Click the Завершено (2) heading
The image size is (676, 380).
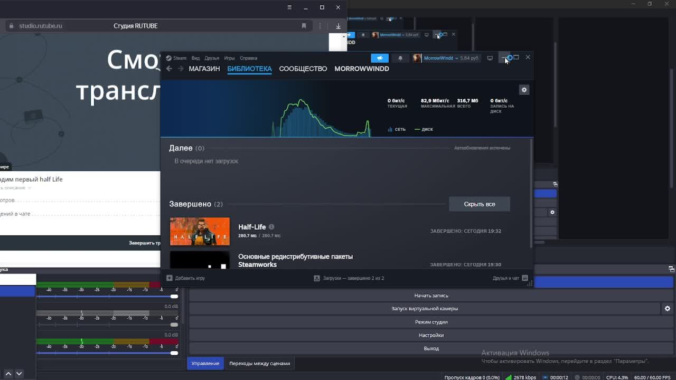coord(196,204)
